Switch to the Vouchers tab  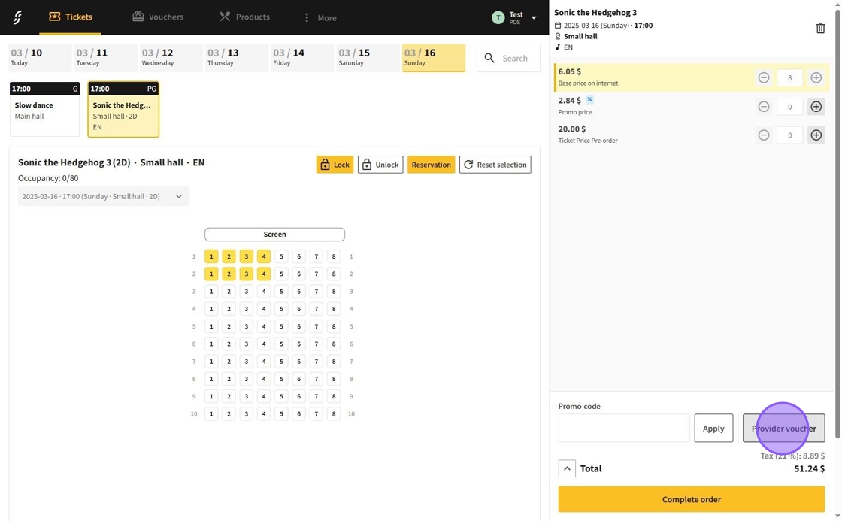[x=158, y=17]
